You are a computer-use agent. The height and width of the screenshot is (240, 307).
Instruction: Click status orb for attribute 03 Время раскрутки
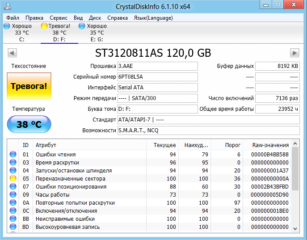(13, 162)
